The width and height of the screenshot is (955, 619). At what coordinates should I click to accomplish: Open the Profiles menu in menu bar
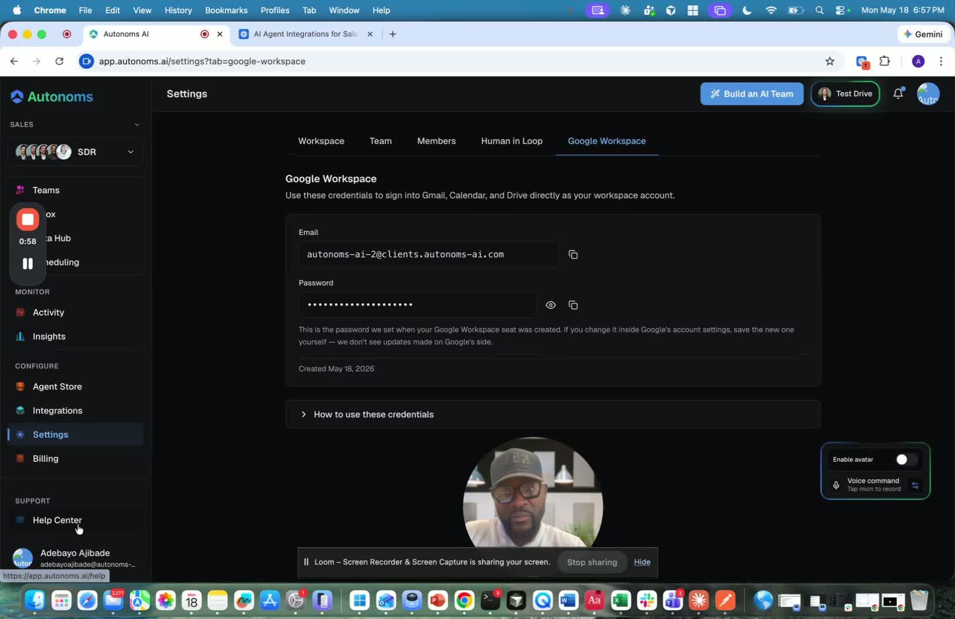pyautogui.click(x=275, y=10)
